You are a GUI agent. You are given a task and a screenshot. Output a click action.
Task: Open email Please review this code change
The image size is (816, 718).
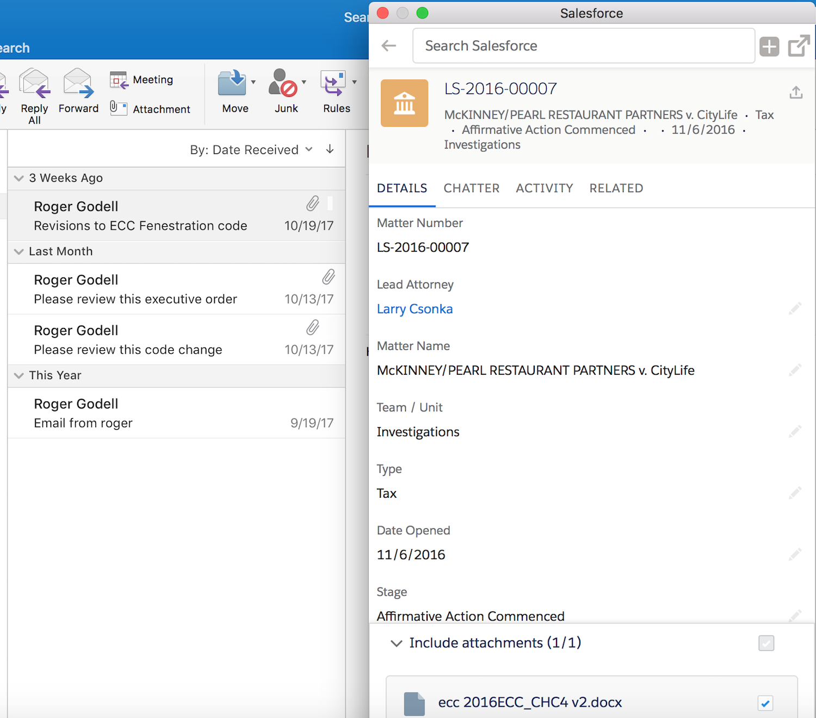click(176, 339)
